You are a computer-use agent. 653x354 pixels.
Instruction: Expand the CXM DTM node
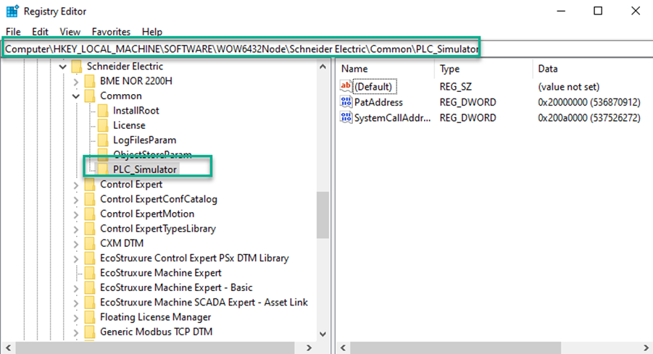(76, 244)
